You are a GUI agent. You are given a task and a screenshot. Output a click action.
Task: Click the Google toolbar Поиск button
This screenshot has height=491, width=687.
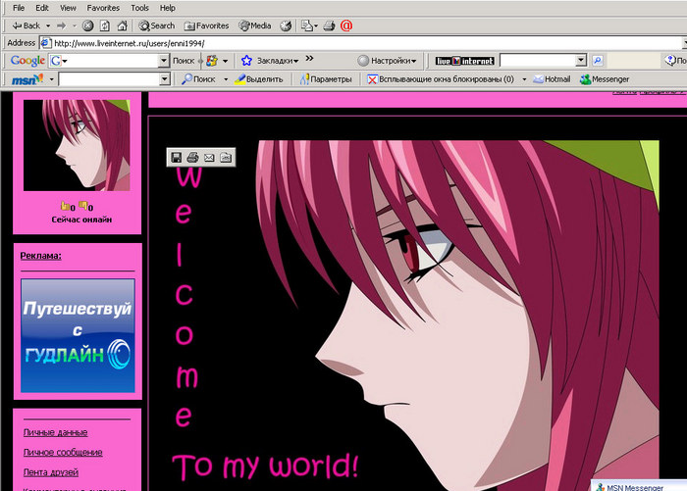coord(184,61)
